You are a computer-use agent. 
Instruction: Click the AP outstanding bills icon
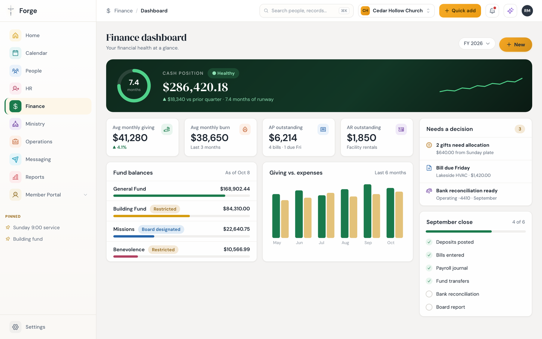click(x=323, y=130)
